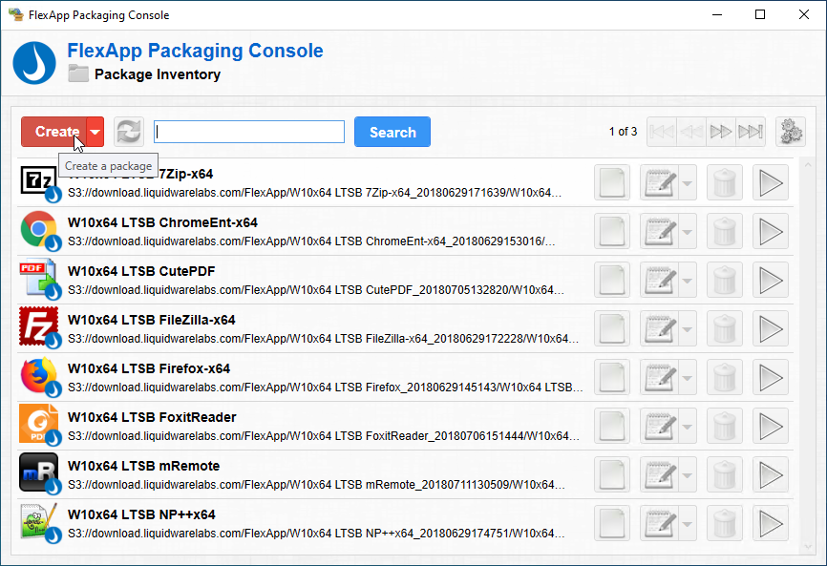
Task: Expand edit dropdown arrow for FoxitReader
Action: click(687, 426)
